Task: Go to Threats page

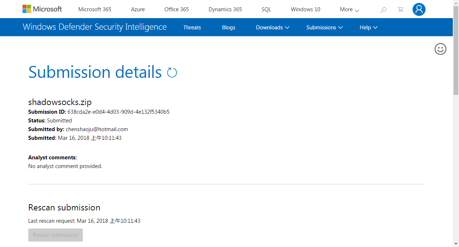Action: pos(192,28)
